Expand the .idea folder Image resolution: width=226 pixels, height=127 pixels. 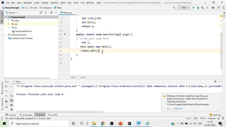8,20
